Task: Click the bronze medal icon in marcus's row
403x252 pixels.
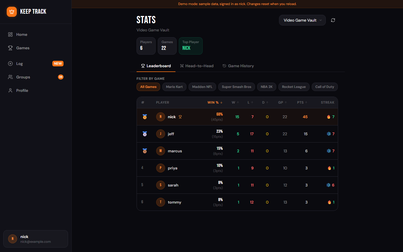Action: [145, 151]
